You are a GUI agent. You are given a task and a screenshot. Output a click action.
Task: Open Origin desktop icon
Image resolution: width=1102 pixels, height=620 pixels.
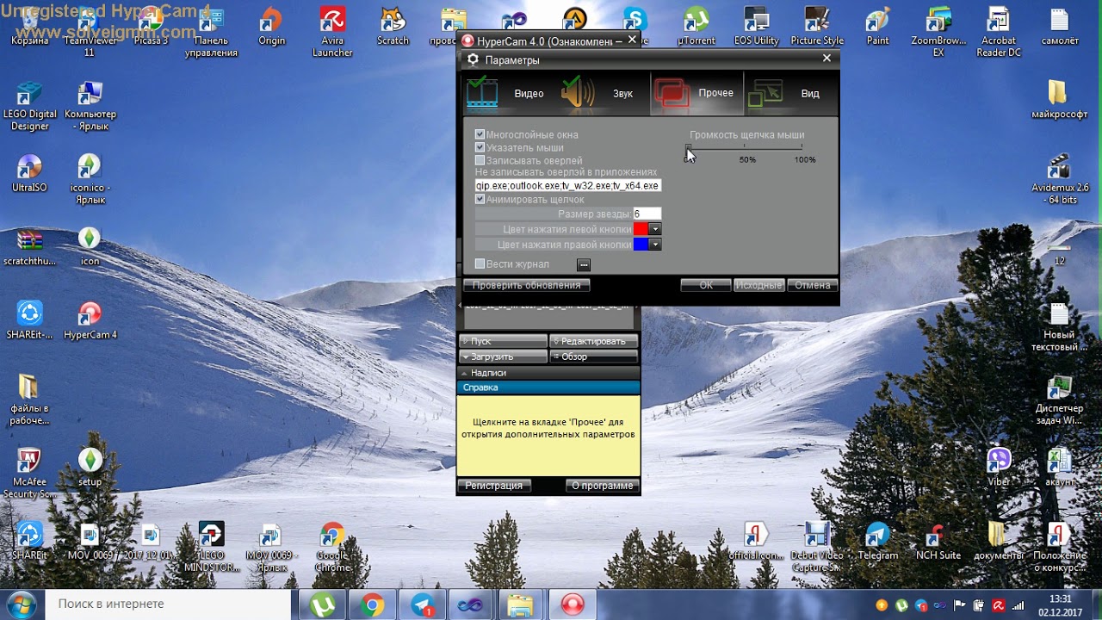tap(271, 27)
